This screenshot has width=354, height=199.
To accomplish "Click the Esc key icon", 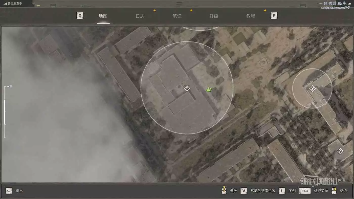I will pyautogui.click(x=9, y=191).
